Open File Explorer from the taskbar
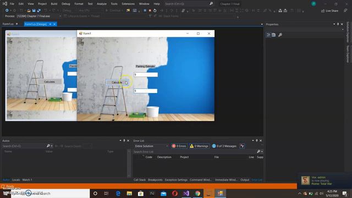352x198 pixels. [x=129, y=193]
